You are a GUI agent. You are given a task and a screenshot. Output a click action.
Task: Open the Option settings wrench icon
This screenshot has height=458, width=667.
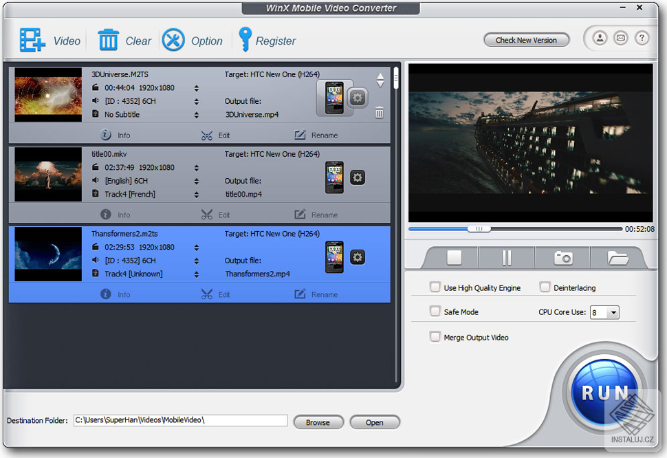point(175,40)
